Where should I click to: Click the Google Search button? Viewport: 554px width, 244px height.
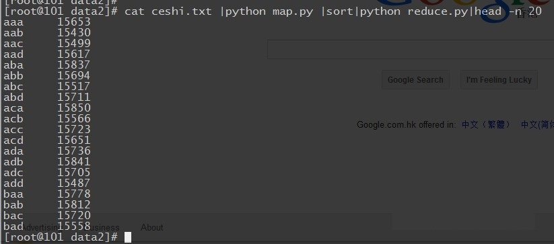point(415,80)
